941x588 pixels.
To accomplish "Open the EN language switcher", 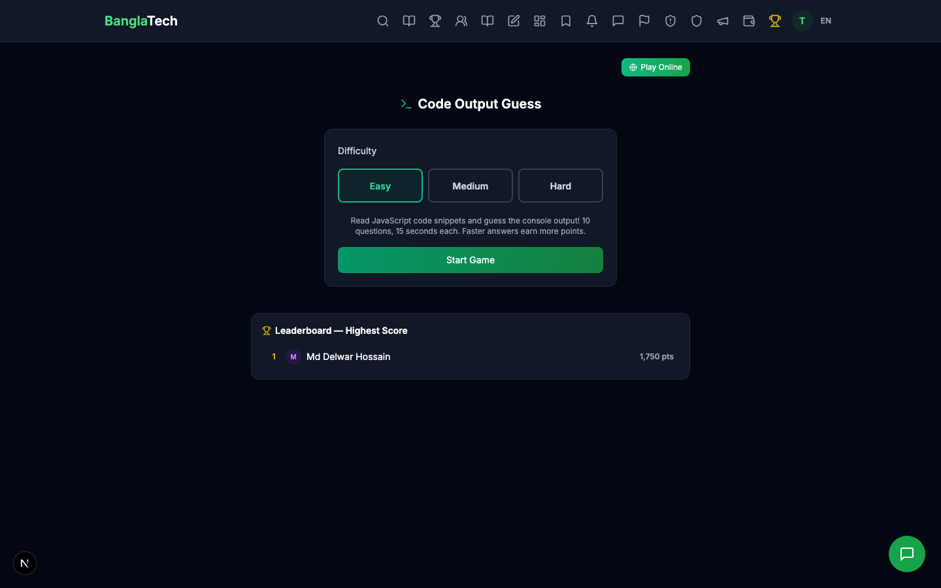I will click(x=825, y=21).
